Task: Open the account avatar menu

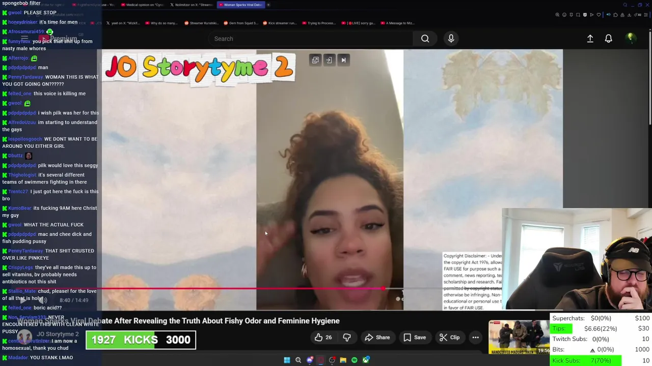Action: pyautogui.click(x=630, y=38)
